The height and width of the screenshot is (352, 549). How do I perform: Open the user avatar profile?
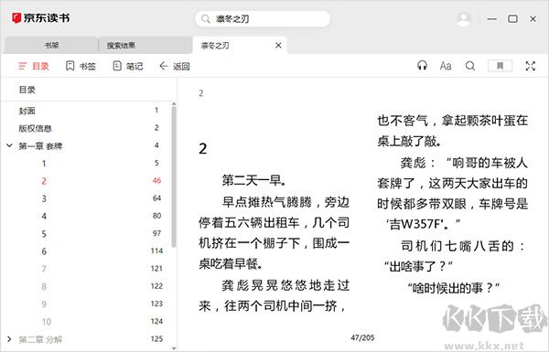tap(464, 19)
